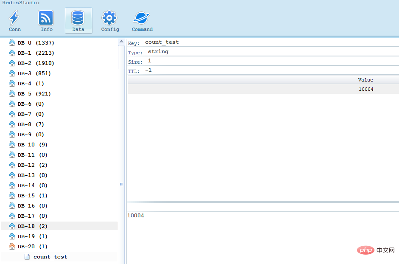
Task: Click the DB-6 house icon
Action: [x=12, y=104]
